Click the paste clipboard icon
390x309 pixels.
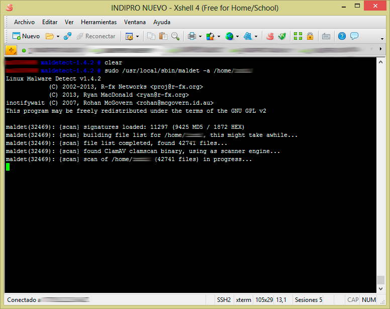click(163, 36)
